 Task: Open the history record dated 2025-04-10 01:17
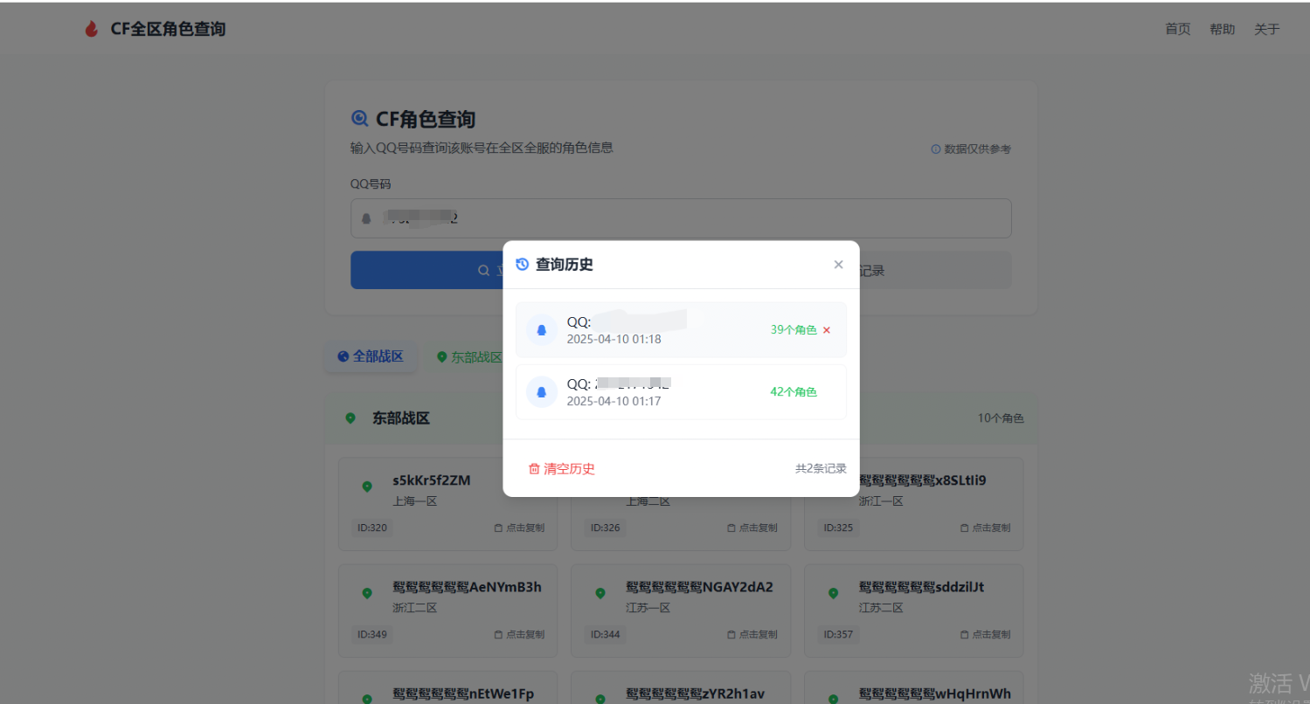coord(681,392)
